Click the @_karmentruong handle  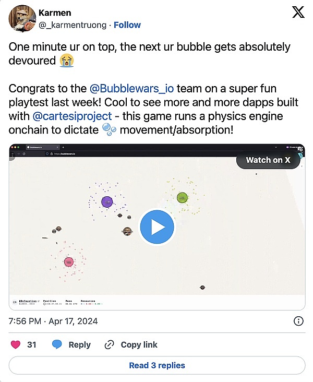[73, 25]
